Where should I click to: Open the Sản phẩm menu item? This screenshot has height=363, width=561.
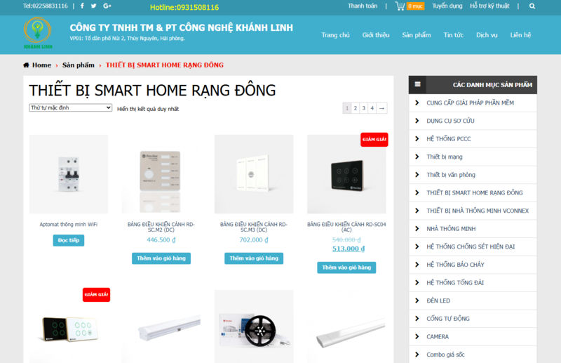tap(416, 35)
